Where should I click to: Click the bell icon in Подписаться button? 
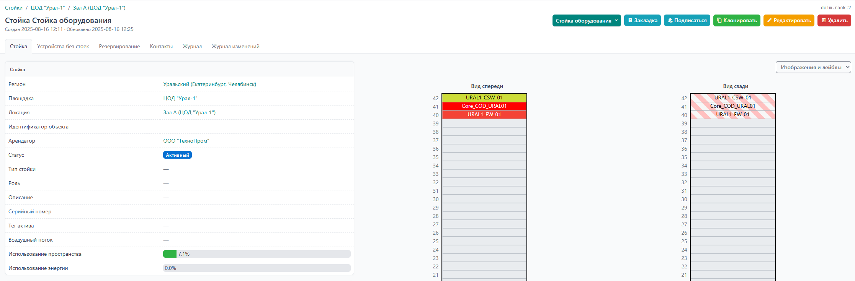coord(670,21)
